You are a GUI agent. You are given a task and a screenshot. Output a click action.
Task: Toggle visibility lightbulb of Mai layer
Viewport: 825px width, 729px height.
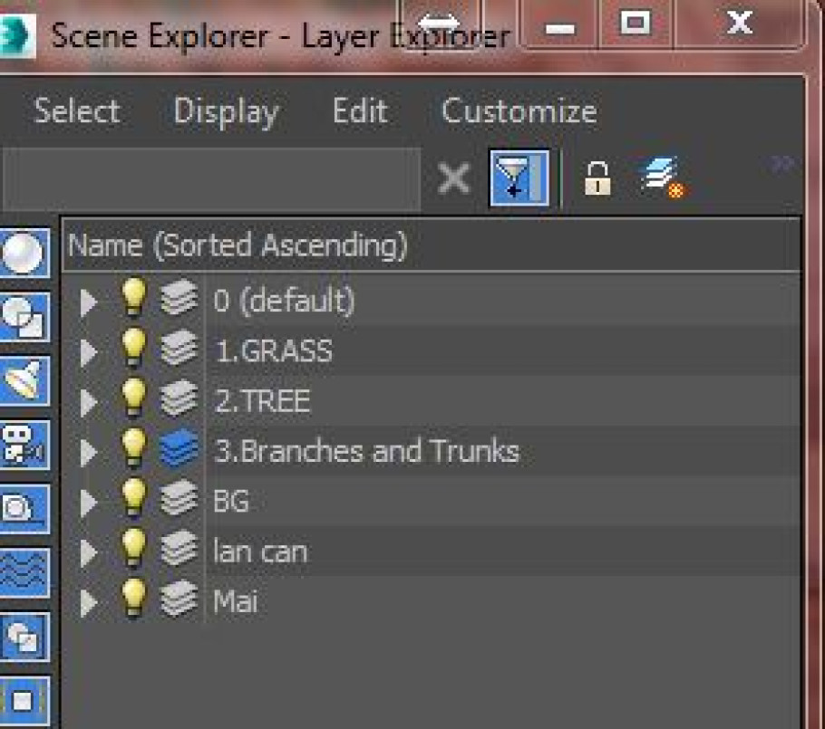tap(133, 600)
